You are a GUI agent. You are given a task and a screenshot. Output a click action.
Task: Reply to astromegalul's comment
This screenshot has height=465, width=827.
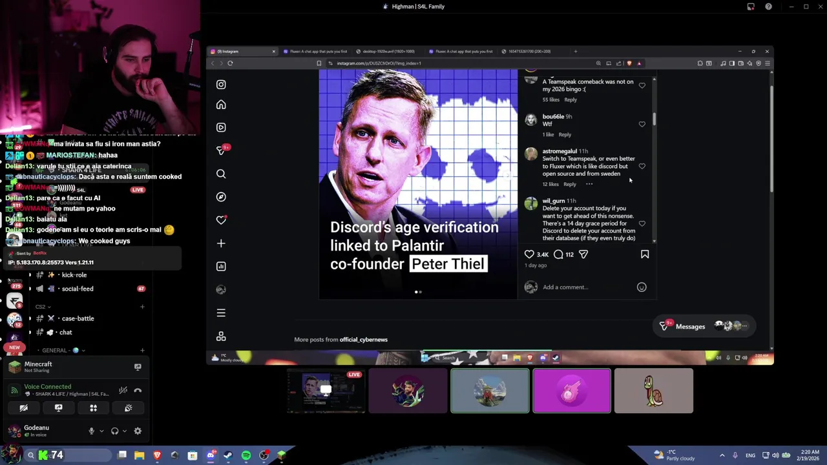coord(570,184)
